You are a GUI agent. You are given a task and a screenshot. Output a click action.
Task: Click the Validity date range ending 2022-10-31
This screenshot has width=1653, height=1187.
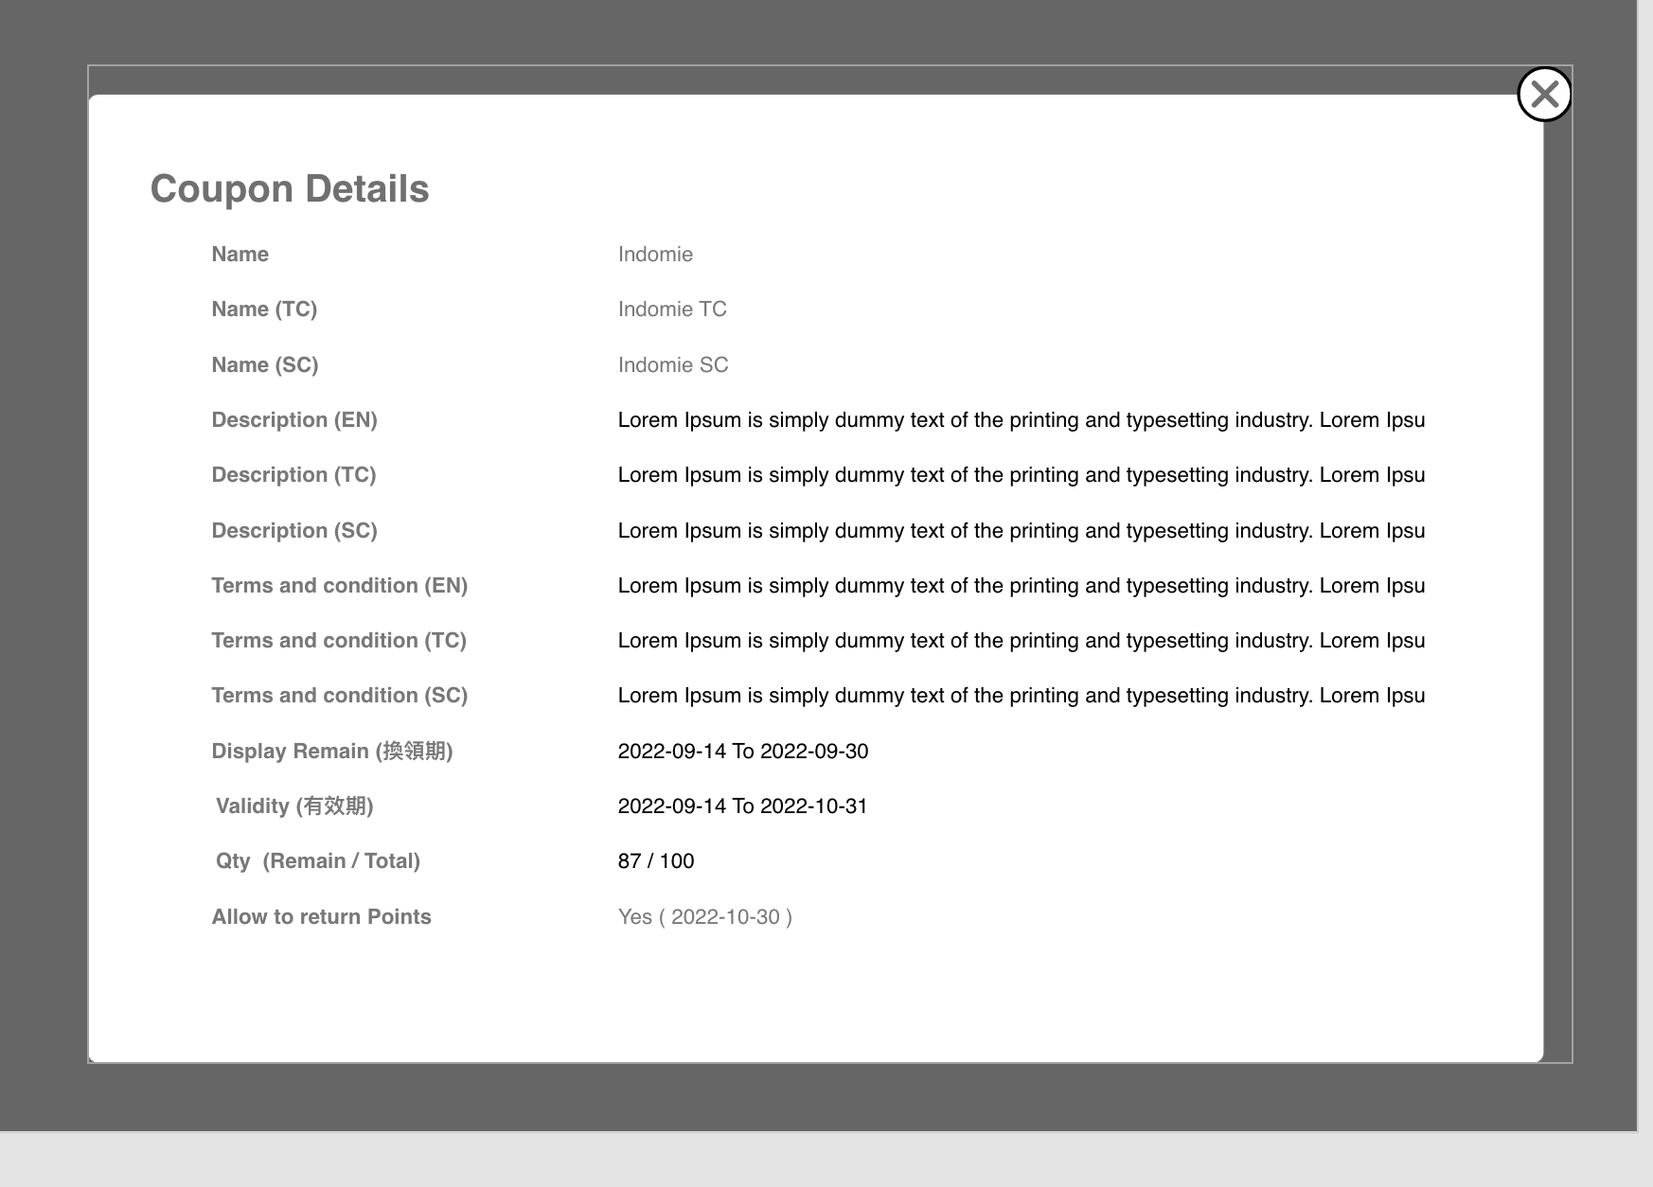pos(742,806)
